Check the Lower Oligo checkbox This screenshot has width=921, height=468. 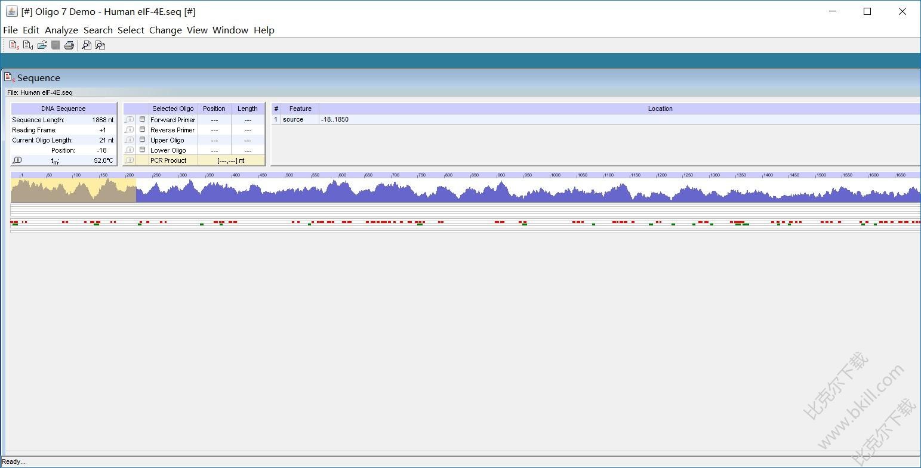pos(142,150)
